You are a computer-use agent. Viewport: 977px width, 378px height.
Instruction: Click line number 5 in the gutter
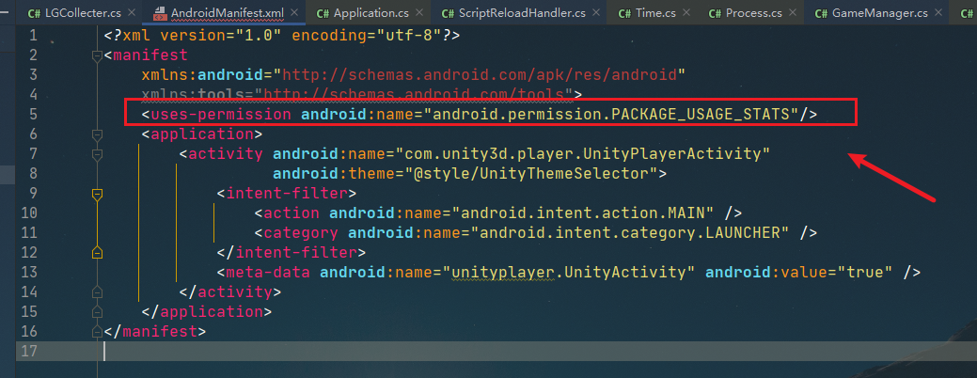(x=34, y=115)
